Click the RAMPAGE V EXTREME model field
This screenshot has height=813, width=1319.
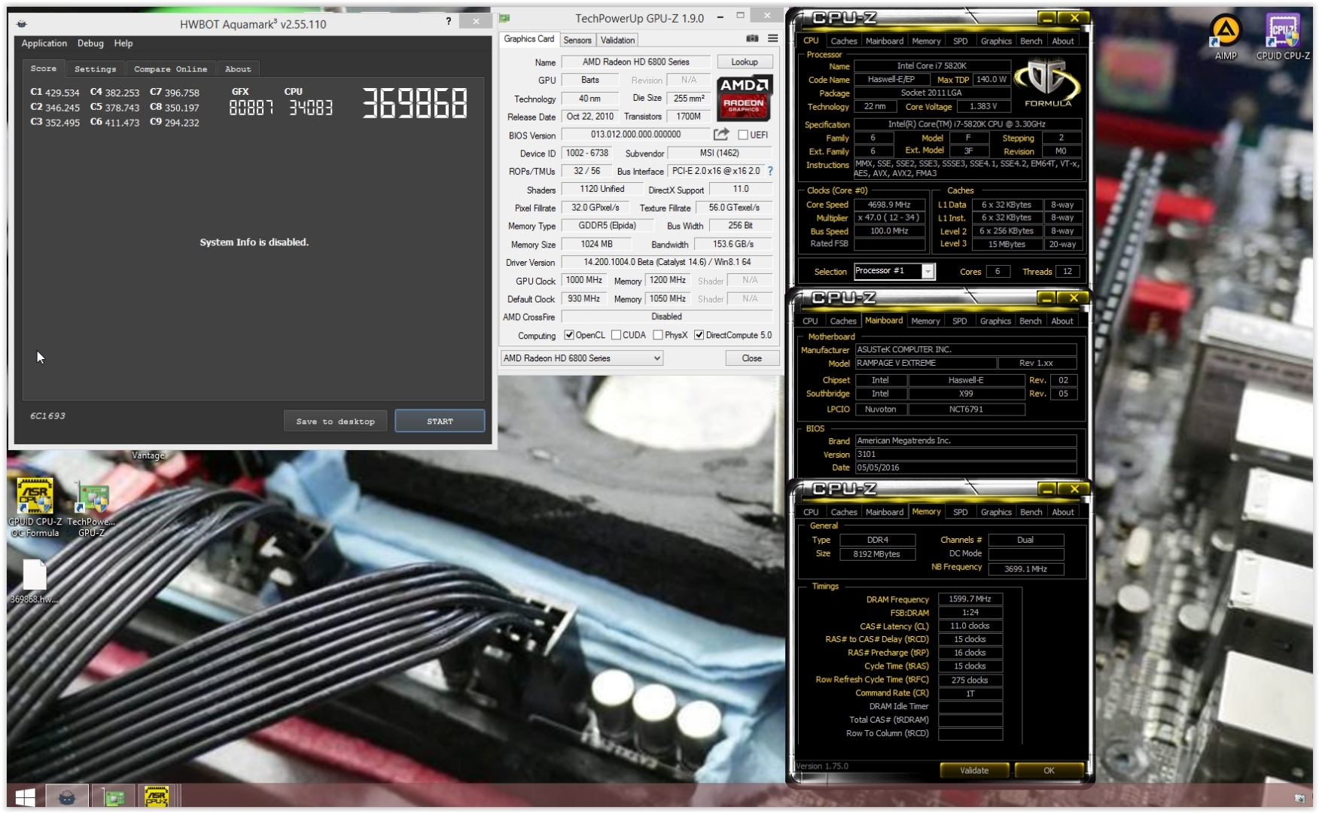click(925, 363)
